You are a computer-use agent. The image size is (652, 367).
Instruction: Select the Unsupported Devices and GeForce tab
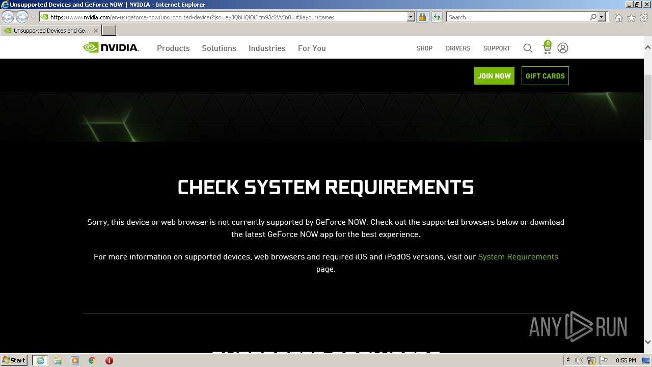(x=50, y=31)
